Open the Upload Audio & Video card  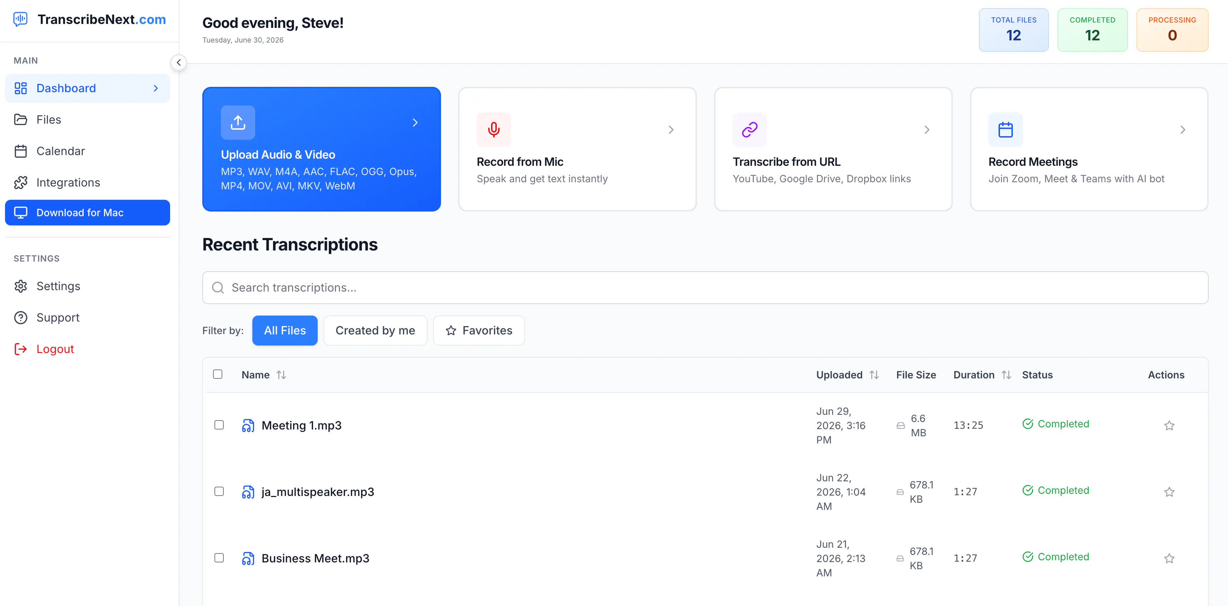coord(321,149)
